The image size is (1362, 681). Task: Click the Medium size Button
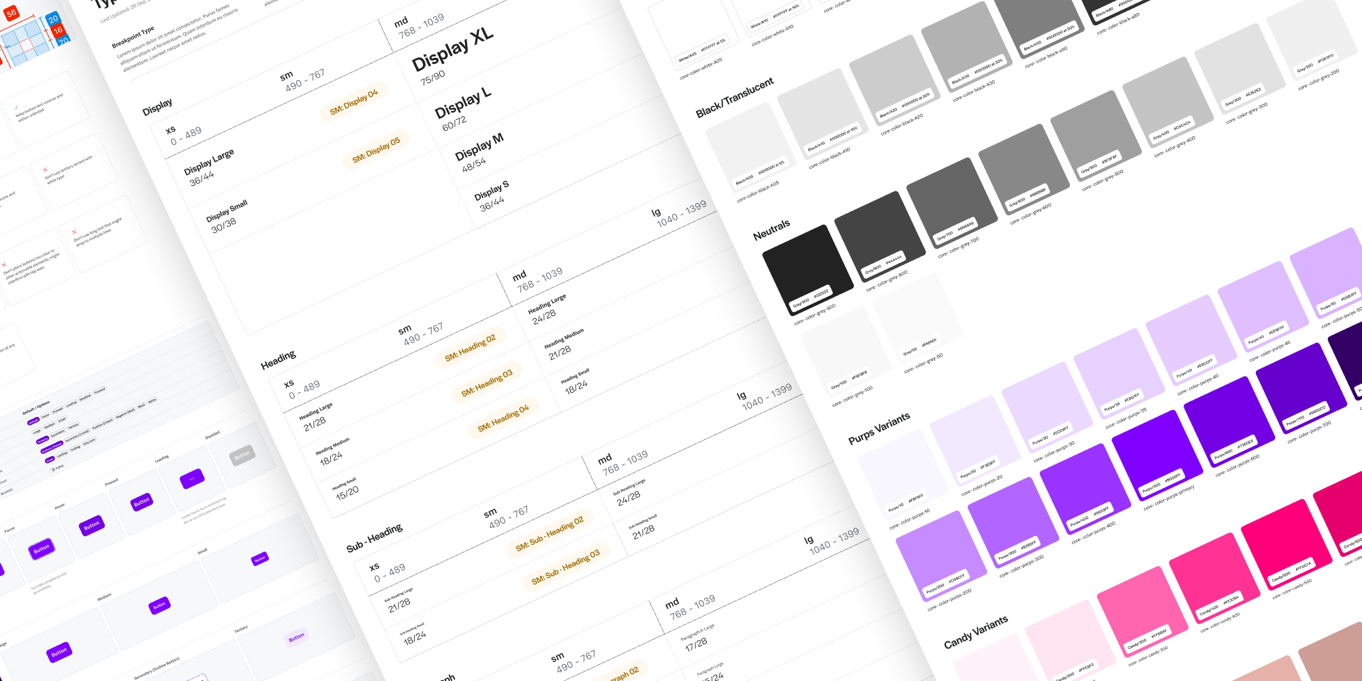coord(159,605)
